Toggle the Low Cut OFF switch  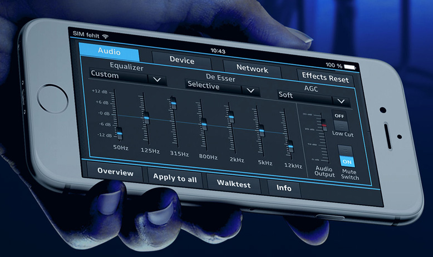pyautogui.click(x=339, y=121)
